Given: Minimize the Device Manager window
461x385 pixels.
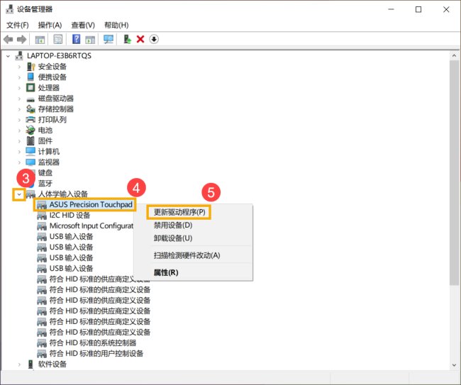Looking at the screenshot, I should coord(391,9).
